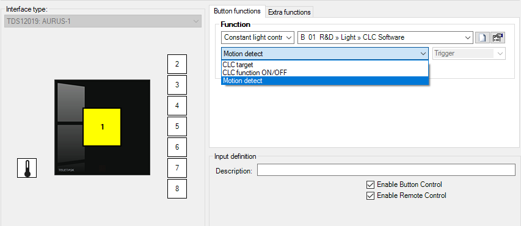Toggle the Enable Remote Control checkbox

click(370, 195)
